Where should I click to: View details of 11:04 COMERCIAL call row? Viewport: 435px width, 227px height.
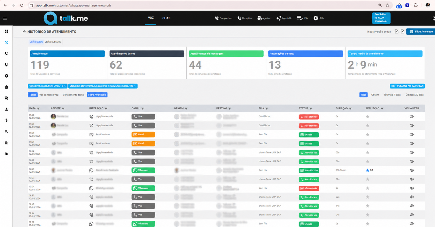click(x=412, y=126)
